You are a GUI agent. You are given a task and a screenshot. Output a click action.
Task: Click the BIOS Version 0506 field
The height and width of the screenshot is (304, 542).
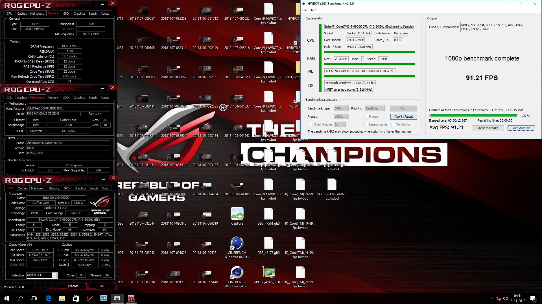[x=68, y=148]
